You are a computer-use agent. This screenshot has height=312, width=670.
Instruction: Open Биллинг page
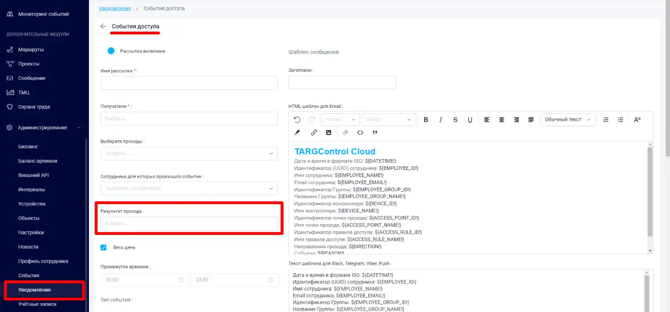pos(28,146)
